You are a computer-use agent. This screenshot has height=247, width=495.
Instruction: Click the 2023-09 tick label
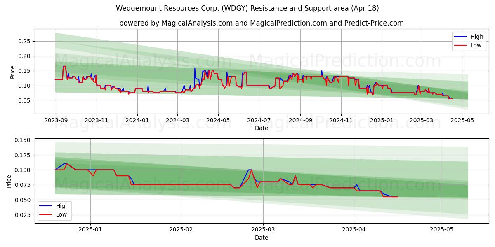click(x=56, y=120)
